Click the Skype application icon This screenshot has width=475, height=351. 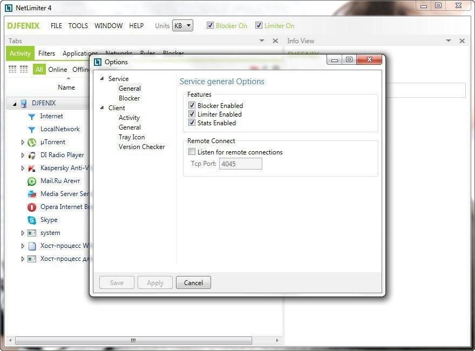pos(31,220)
